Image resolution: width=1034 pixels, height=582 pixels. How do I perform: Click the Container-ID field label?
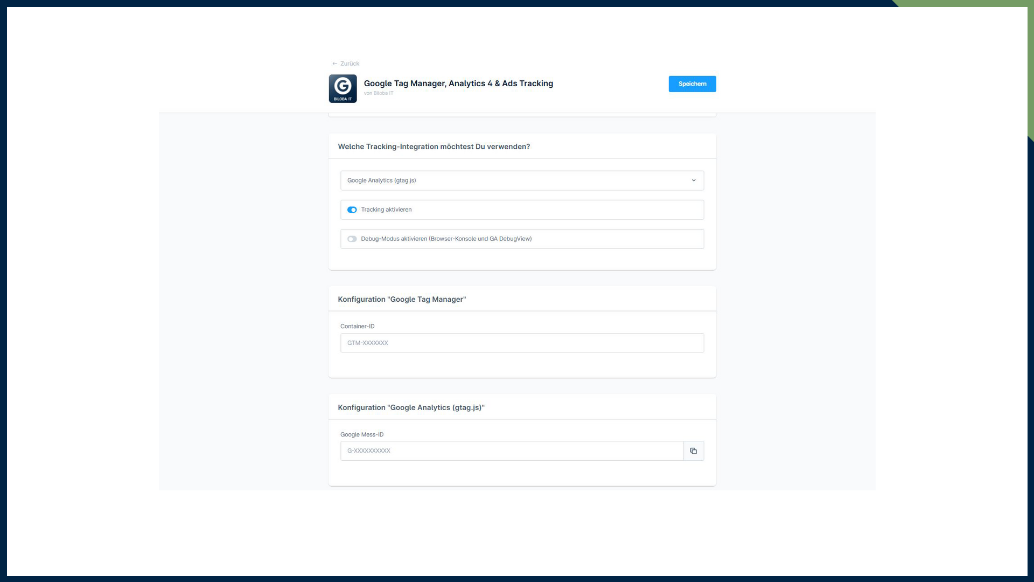[357, 327]
